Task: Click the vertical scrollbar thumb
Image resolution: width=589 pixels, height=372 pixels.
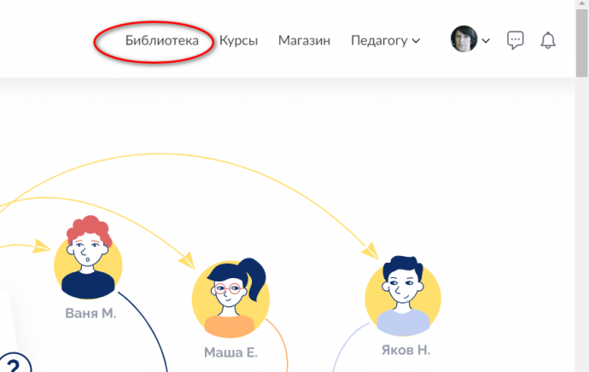Action: pyautogui.click(x=582, y=43)
